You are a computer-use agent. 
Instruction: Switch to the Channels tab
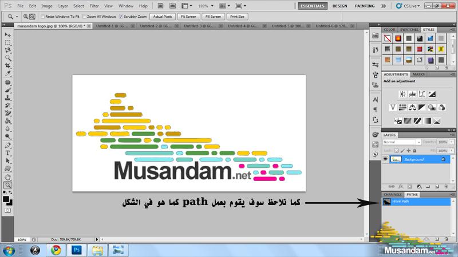393,195
